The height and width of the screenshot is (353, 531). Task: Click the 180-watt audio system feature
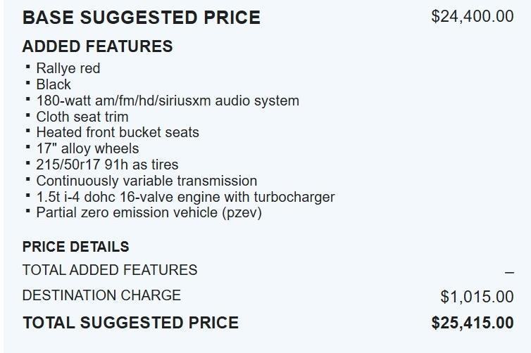tap(168, 101)
